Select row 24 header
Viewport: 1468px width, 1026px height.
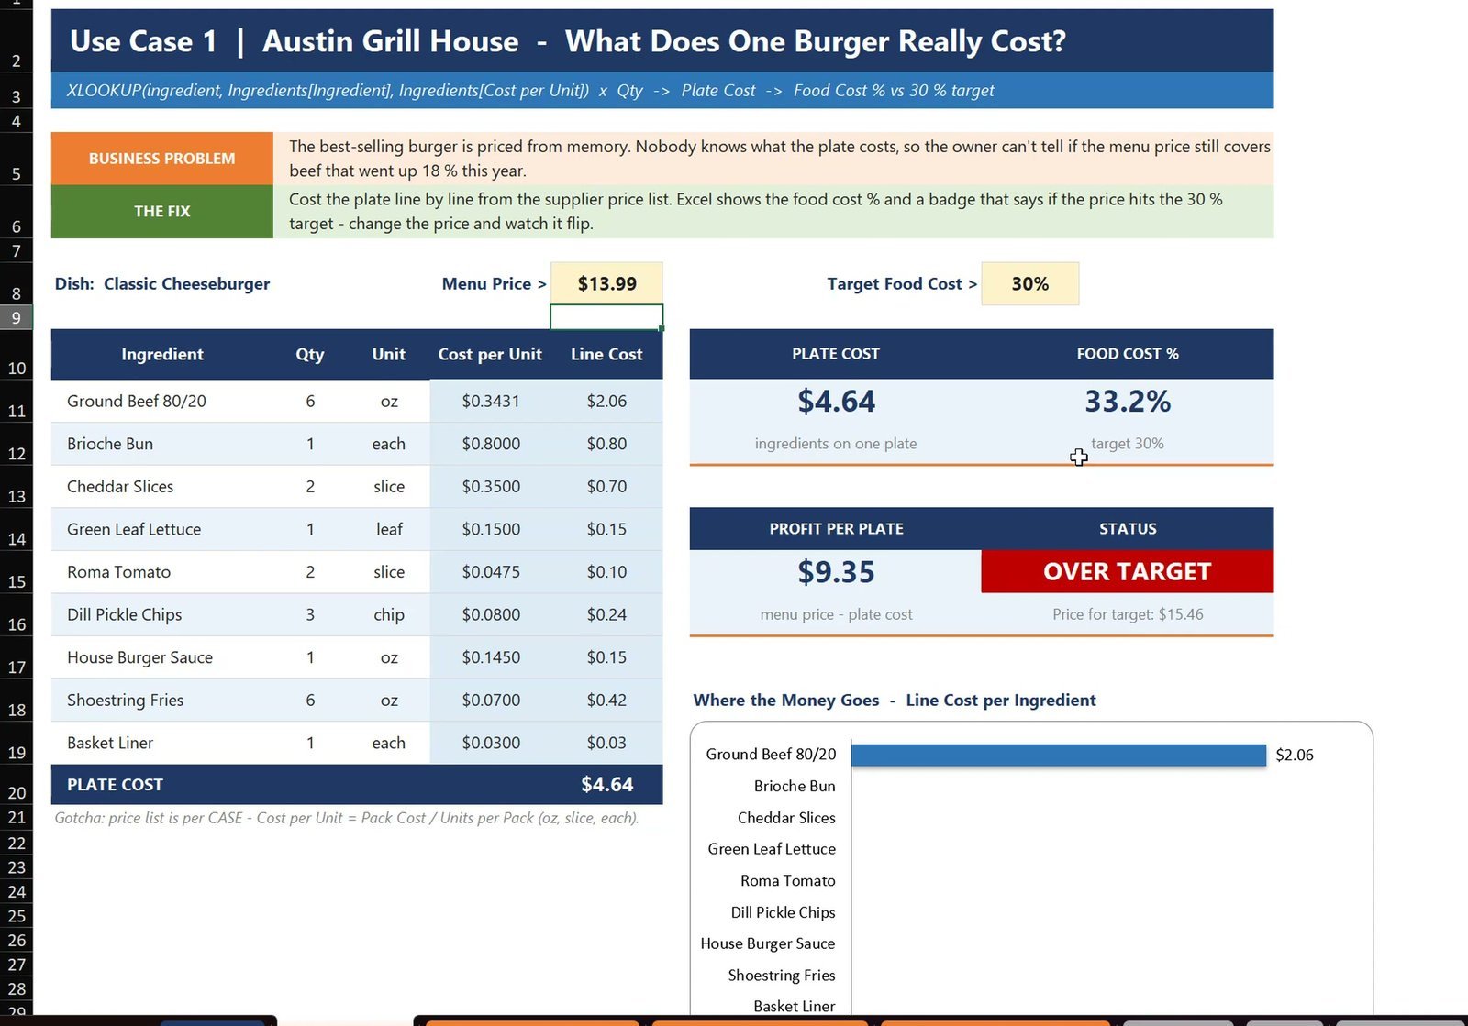[17, 891]
